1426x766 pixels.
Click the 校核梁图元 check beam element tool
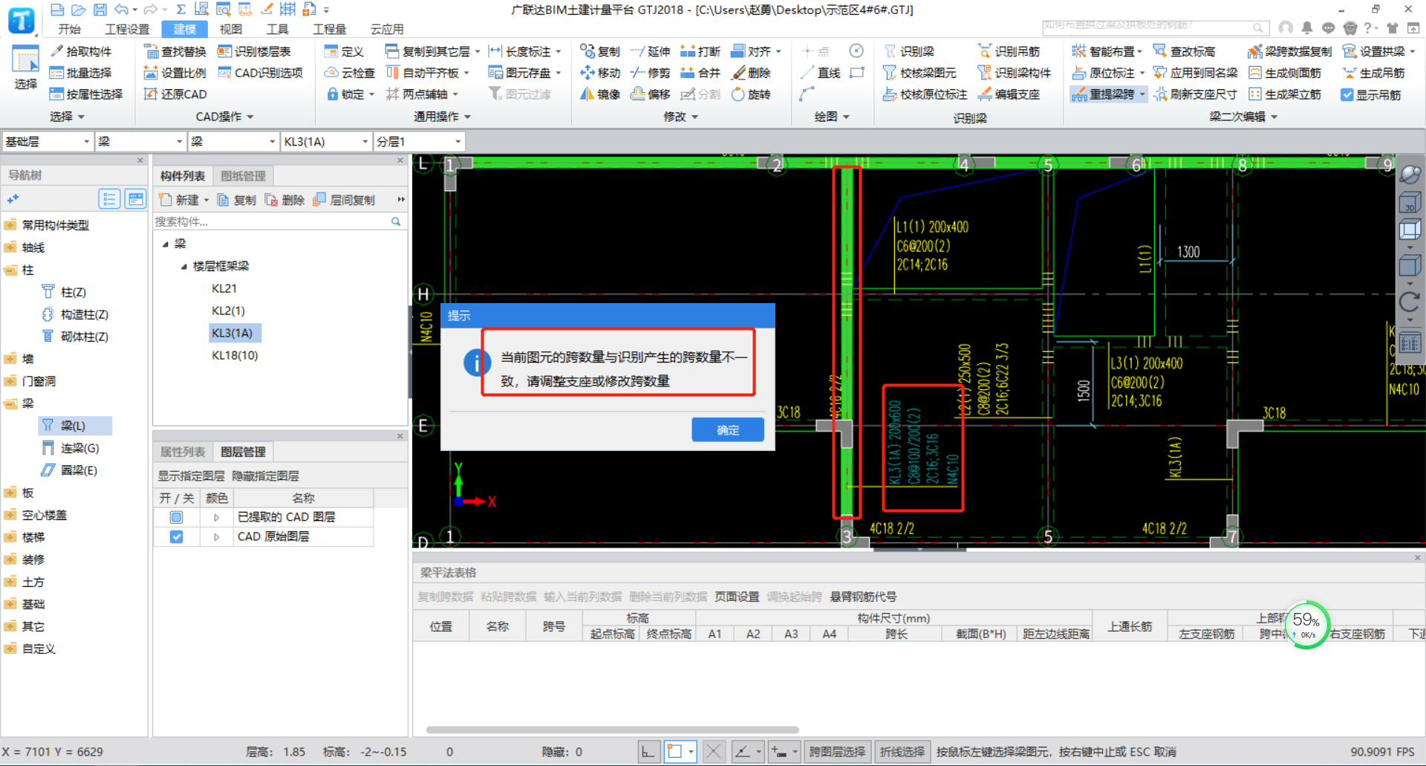tap(919, 73)
